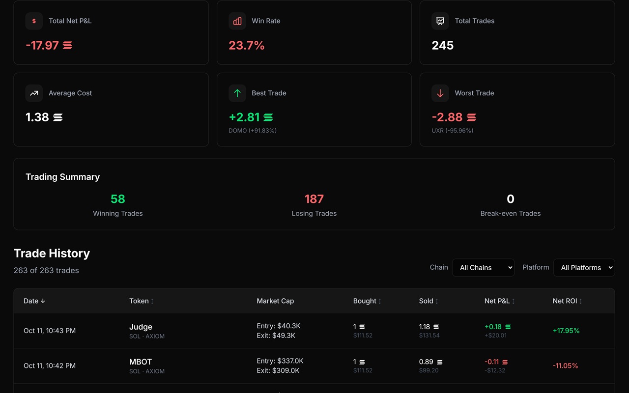Sort trade history by Net ROI column

(x=568, y=301)
